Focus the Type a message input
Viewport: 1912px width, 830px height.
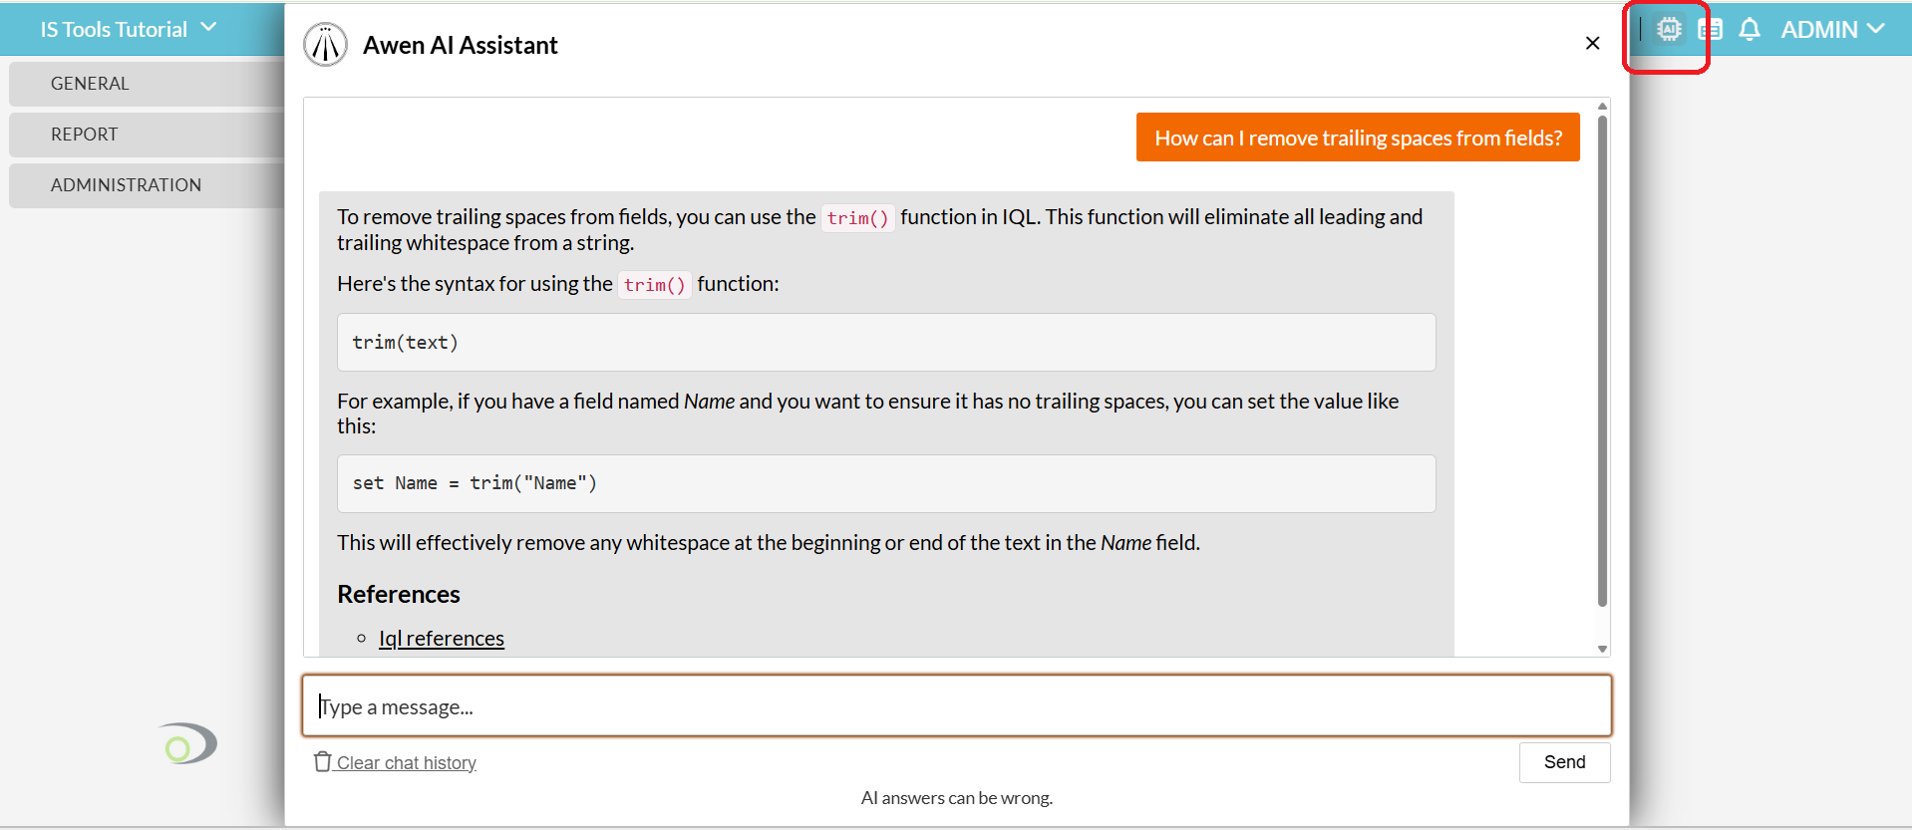(956, 706)
